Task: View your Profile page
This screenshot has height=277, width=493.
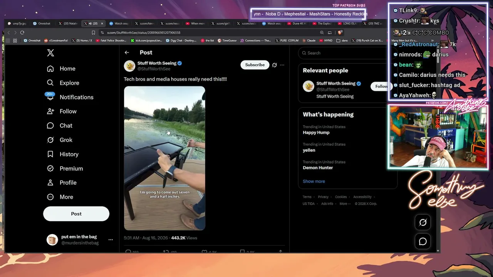Action: 61,182
